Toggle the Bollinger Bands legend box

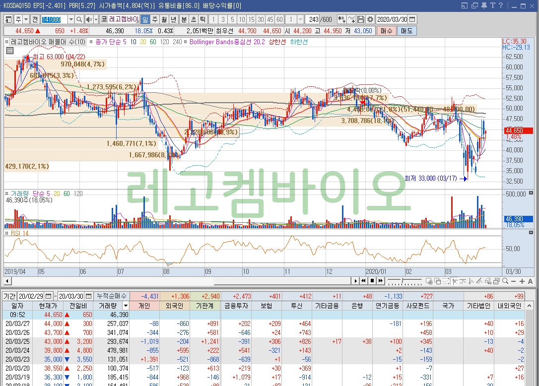[x=186, y=42]
